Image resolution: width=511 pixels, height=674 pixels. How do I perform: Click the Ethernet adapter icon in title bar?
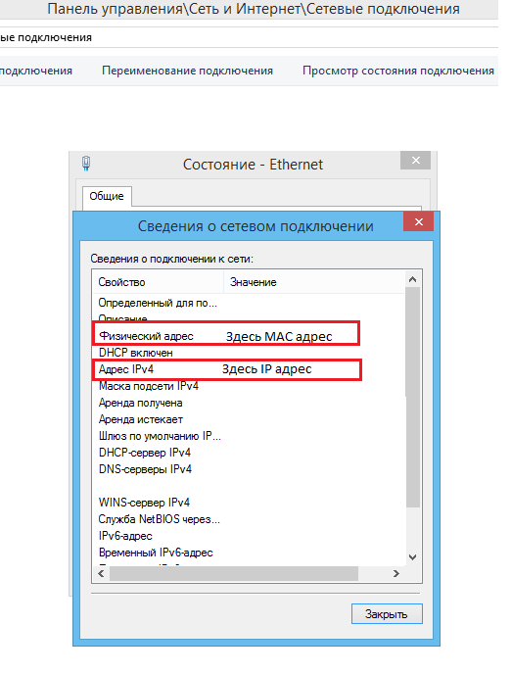pos(86,164)
